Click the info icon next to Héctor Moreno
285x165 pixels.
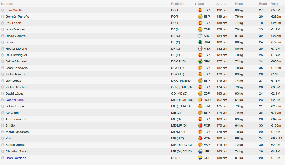click(3, 49)
